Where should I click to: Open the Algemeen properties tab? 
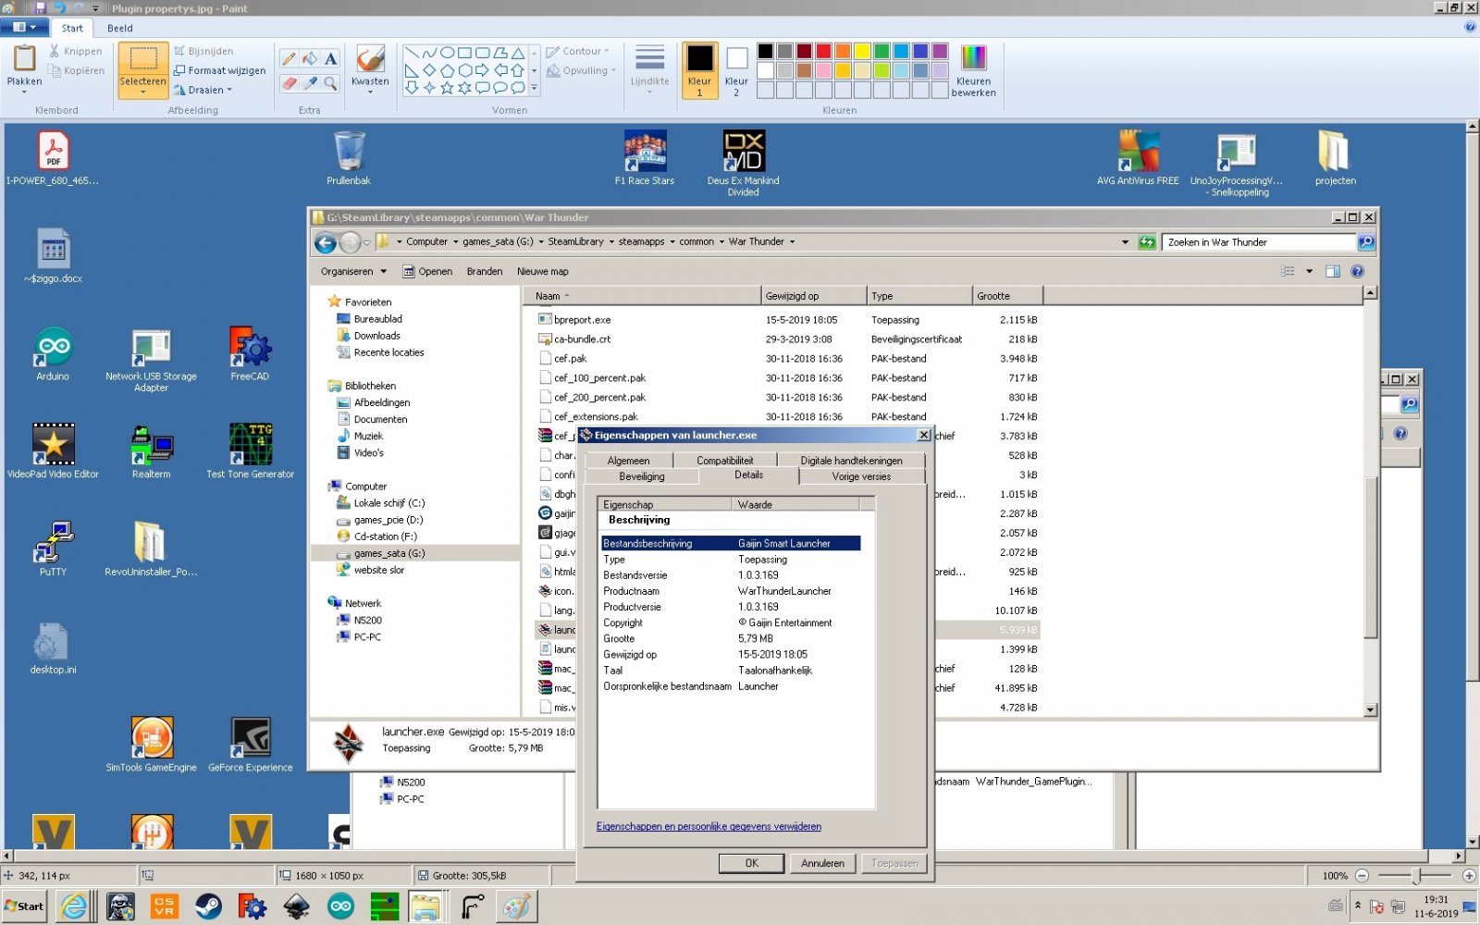(629, 460)
